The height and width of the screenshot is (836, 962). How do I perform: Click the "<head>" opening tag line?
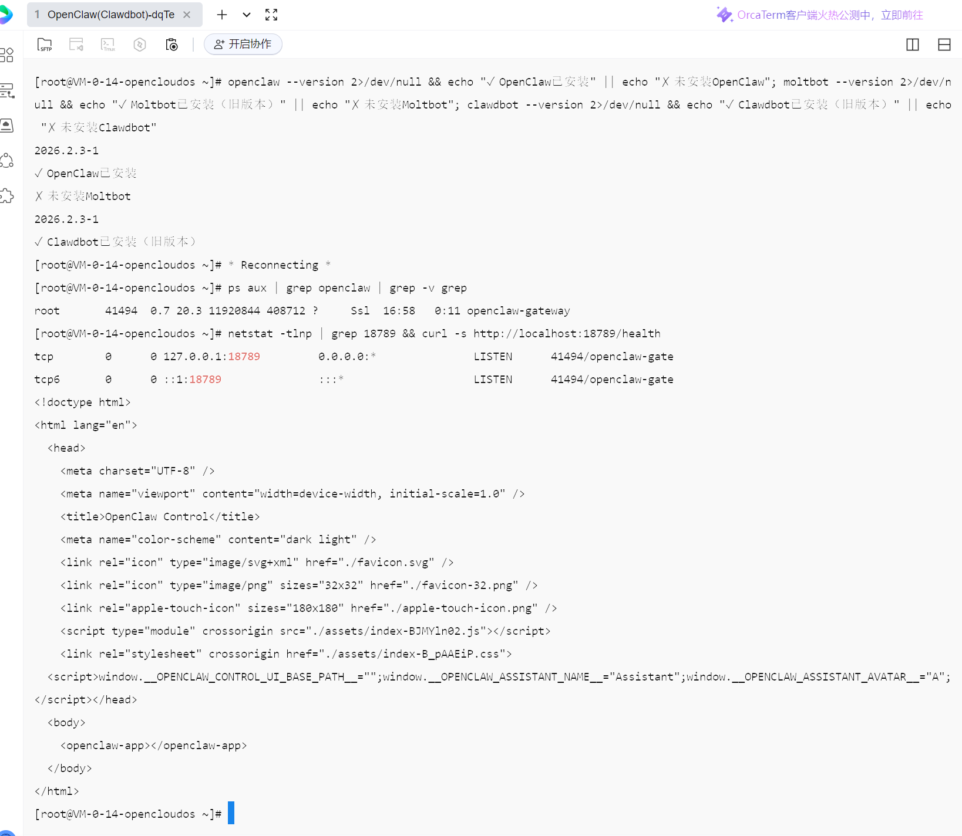(66, 448)
